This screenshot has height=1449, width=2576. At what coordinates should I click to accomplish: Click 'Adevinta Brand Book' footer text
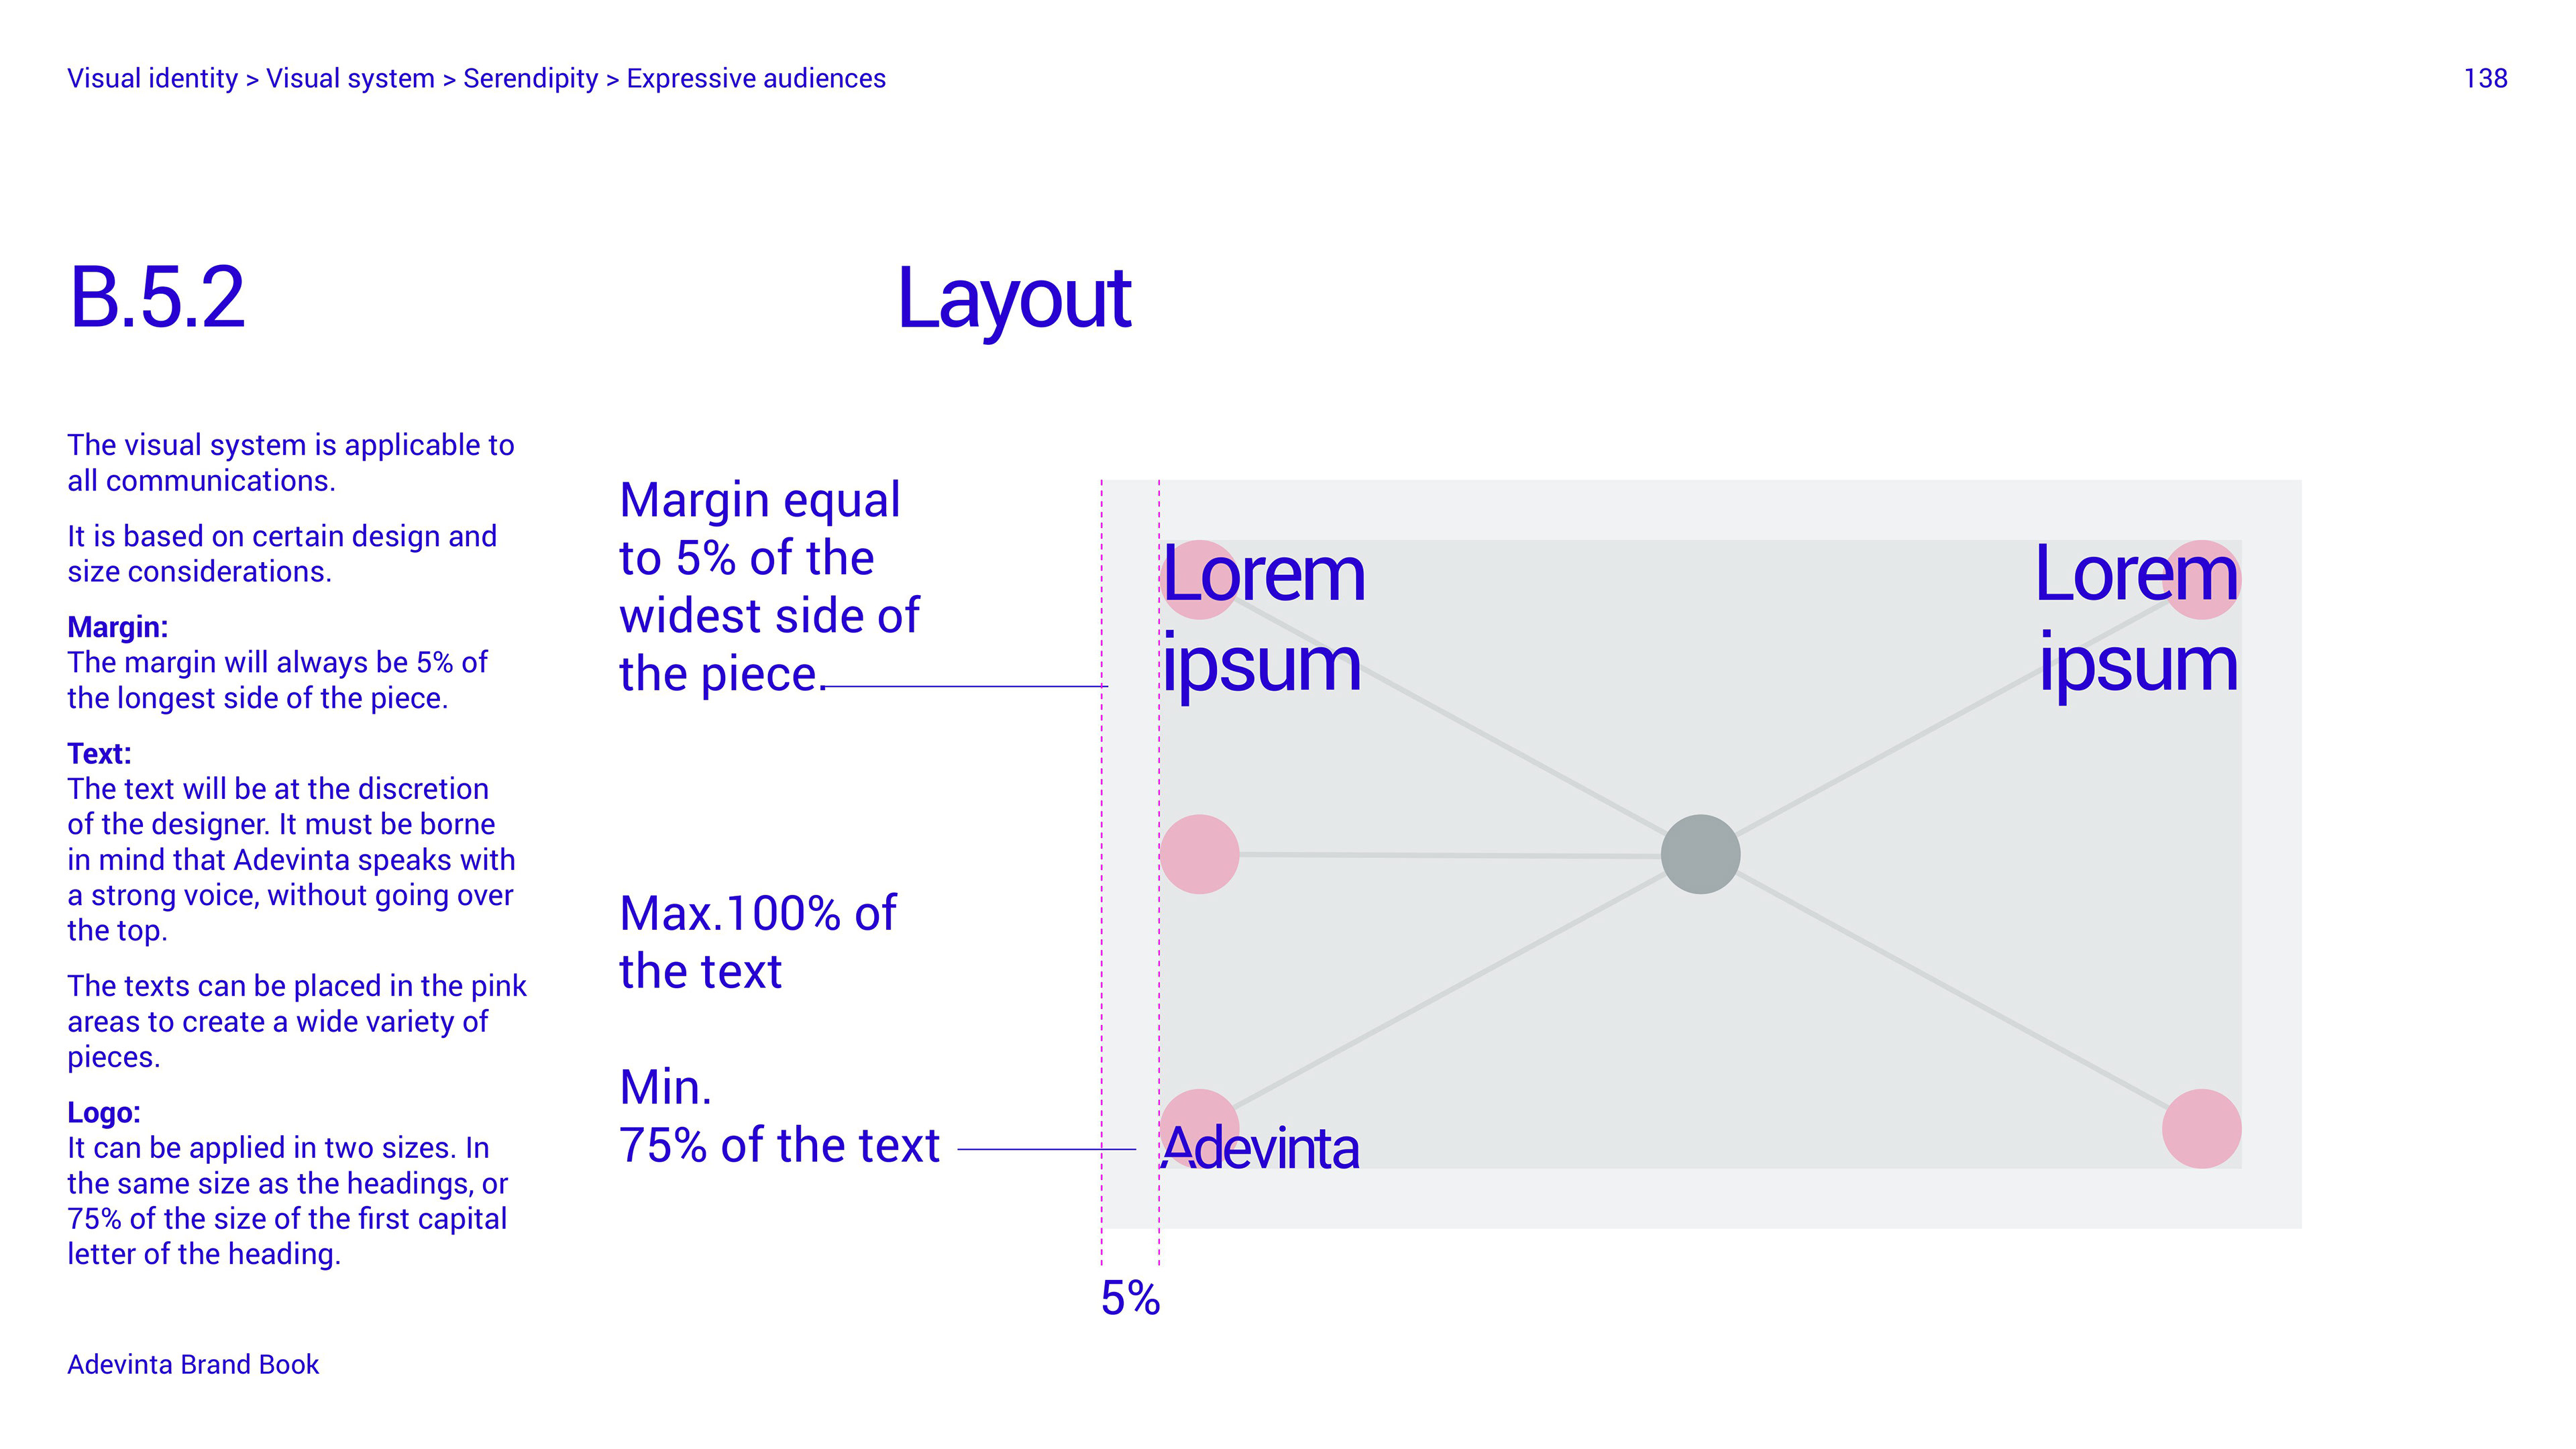click(x=193, y=1365)
